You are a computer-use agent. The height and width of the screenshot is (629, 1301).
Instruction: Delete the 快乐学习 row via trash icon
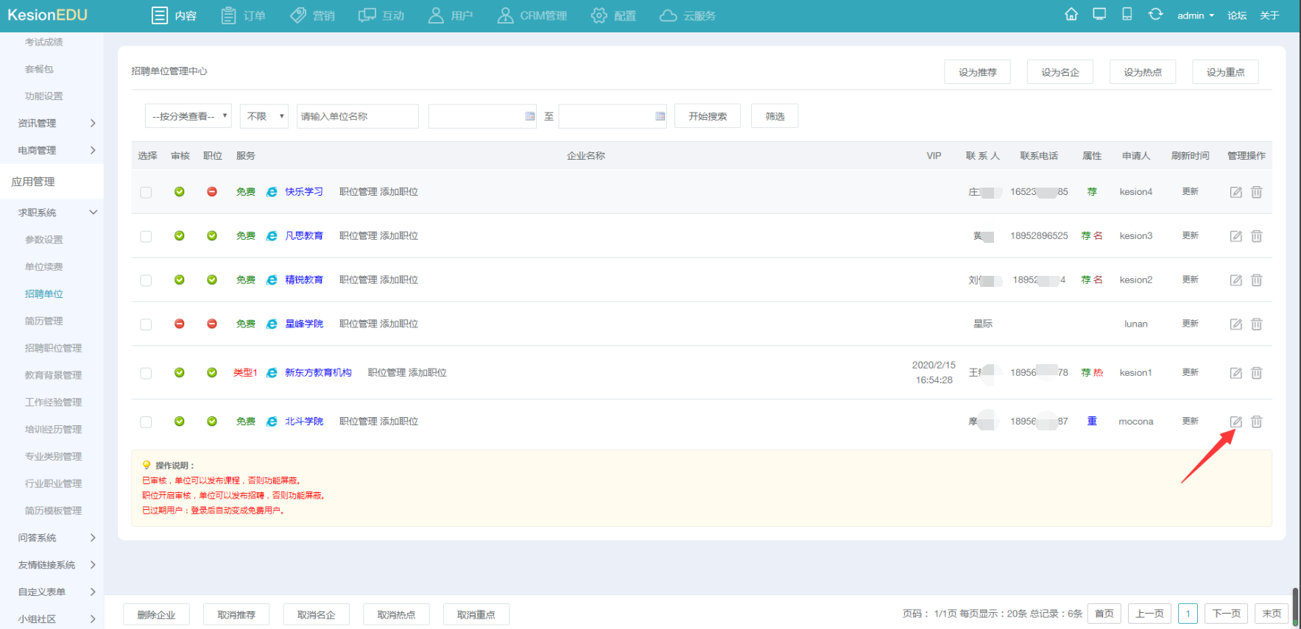[x=1256, y=192]
